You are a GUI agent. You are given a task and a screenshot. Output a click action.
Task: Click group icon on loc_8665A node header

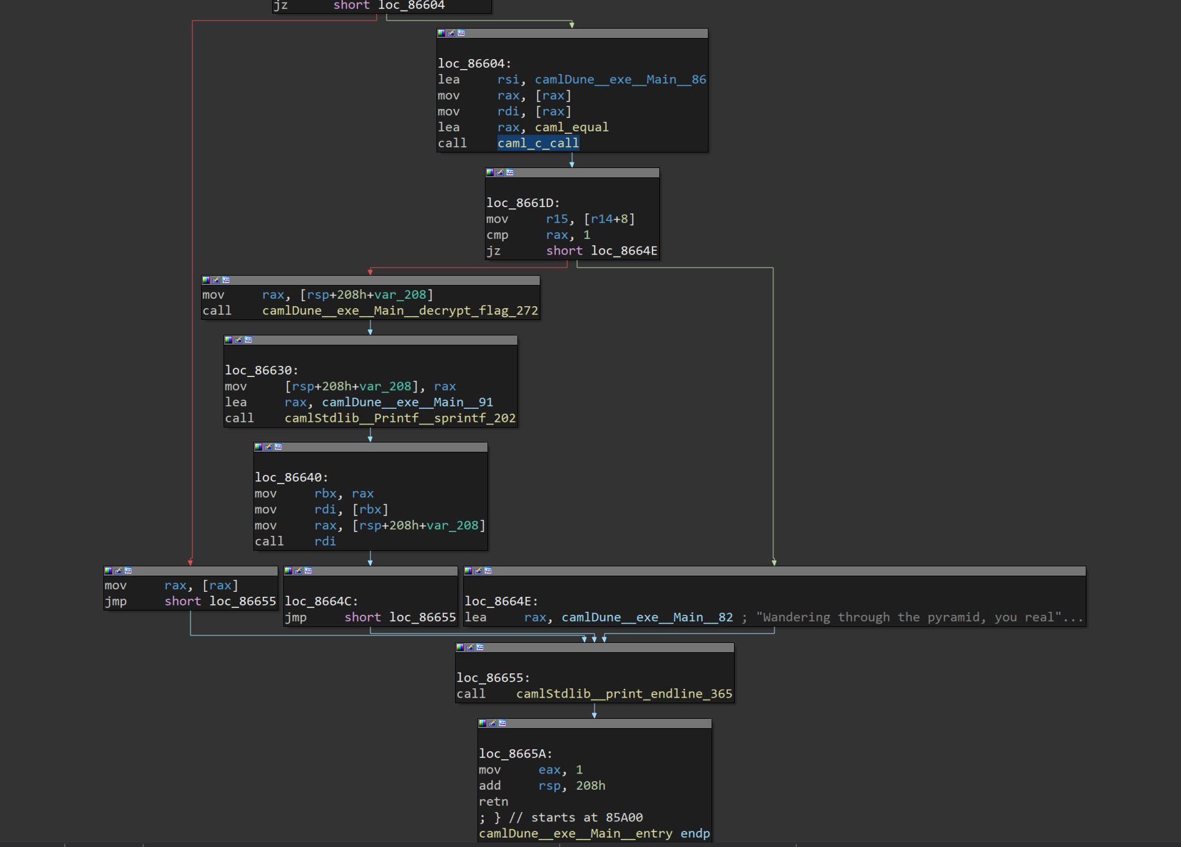(502, 723)
